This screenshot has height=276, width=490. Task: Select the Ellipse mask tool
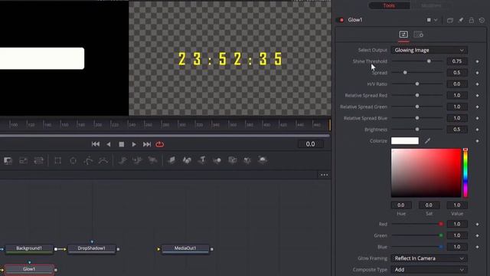pos(73,160)
